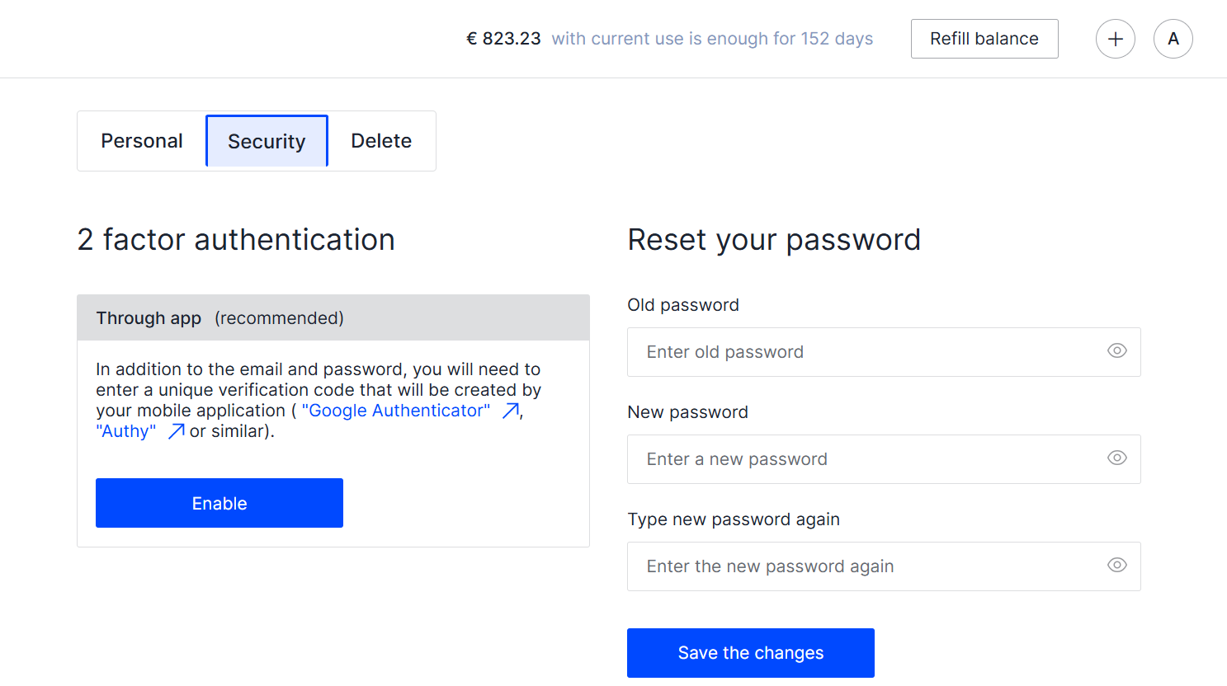
Task: Open the Delete tab
Action: coord(381,141)
